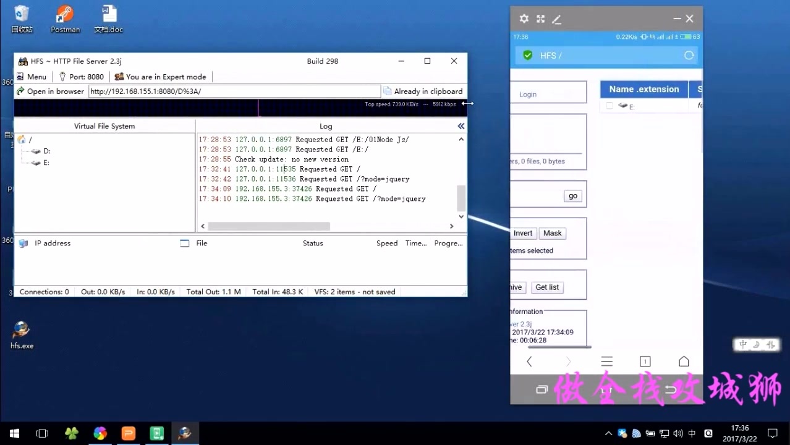Open the phone browser tabs switcher
This screenshot has height=445, width=790.
tap(645, 362)
